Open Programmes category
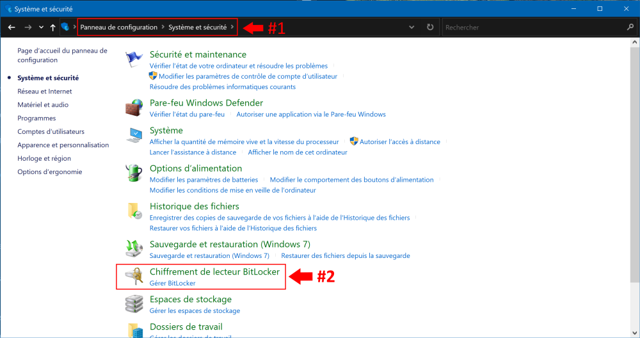Screen dimensions: 640x338 click(36, 118)
